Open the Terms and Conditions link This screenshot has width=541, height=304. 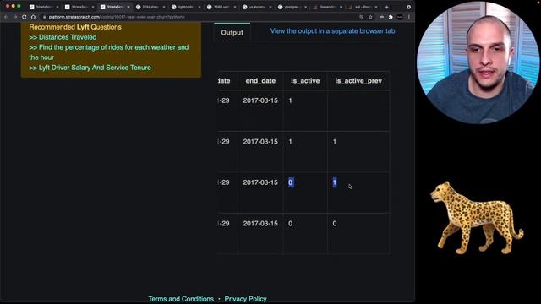[181, 299]
